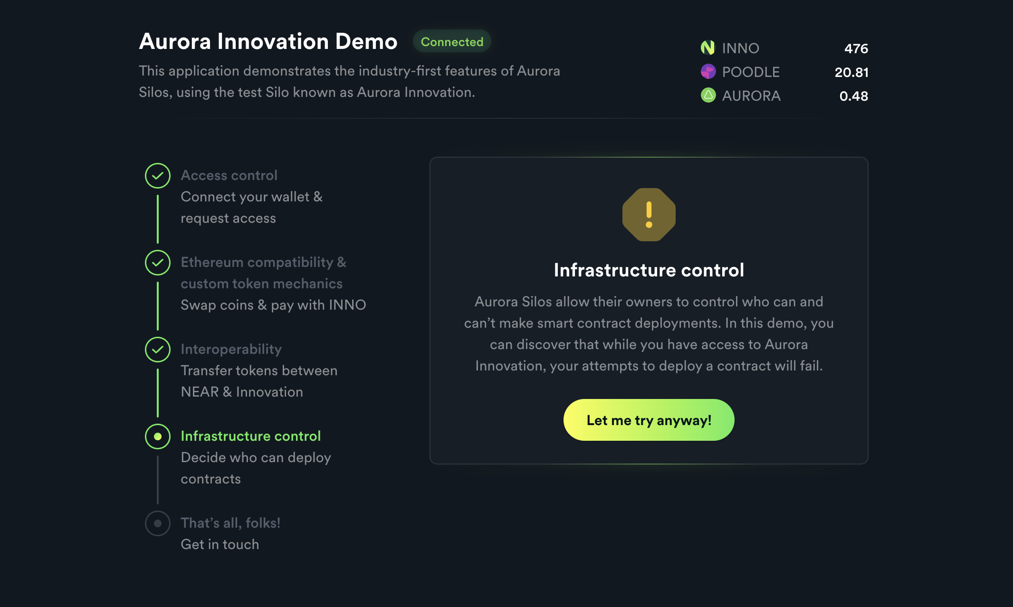Open the Access control step

[229, 175]
